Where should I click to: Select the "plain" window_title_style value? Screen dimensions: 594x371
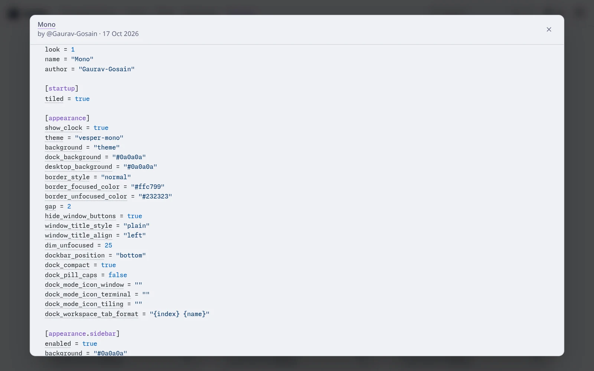137,226
